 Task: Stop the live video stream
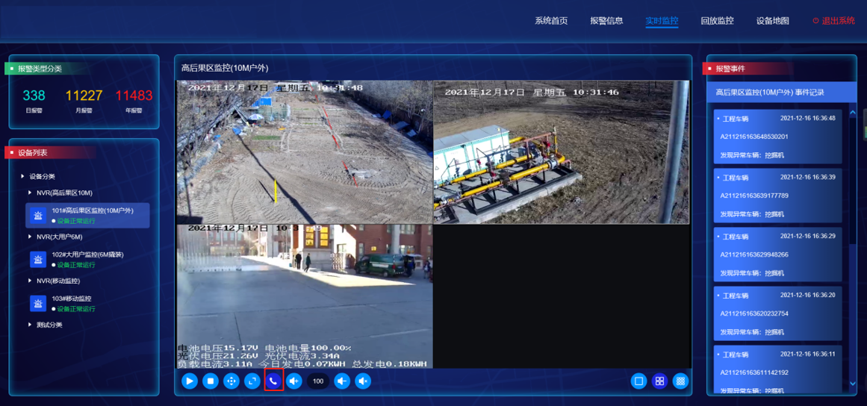[x=211, y=381]
